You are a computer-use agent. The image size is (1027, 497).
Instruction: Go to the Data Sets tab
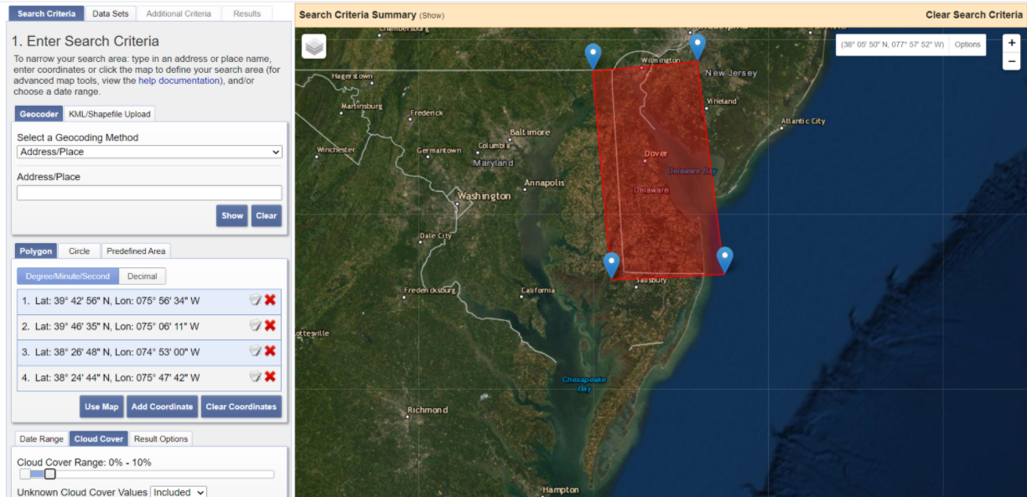pos(111,13)
